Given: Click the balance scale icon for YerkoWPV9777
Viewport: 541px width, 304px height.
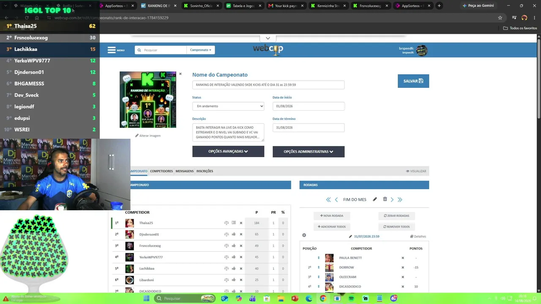Looking at the screenshot, I should pos(226,257).
